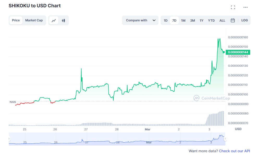
Task: Switch to Market Cap view
Action: click(x=34, y=20)
